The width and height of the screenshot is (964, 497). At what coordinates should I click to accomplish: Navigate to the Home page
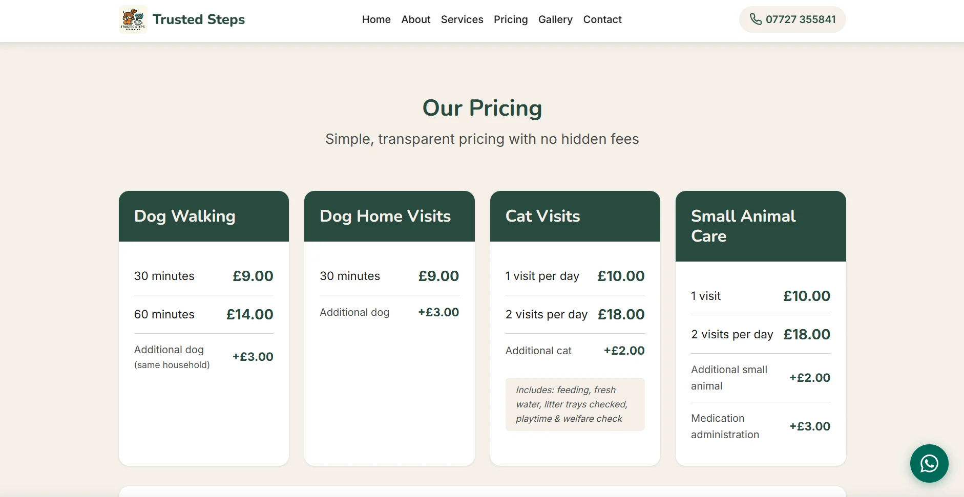coord(376,19)
